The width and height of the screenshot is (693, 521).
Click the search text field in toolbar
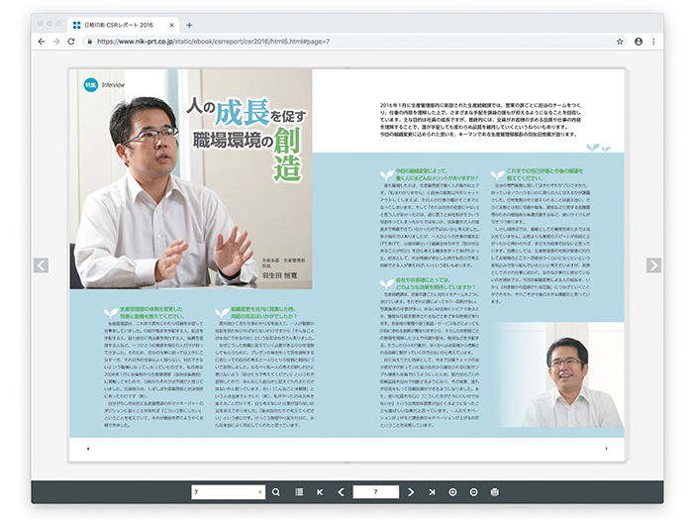[x=225, y=491]
